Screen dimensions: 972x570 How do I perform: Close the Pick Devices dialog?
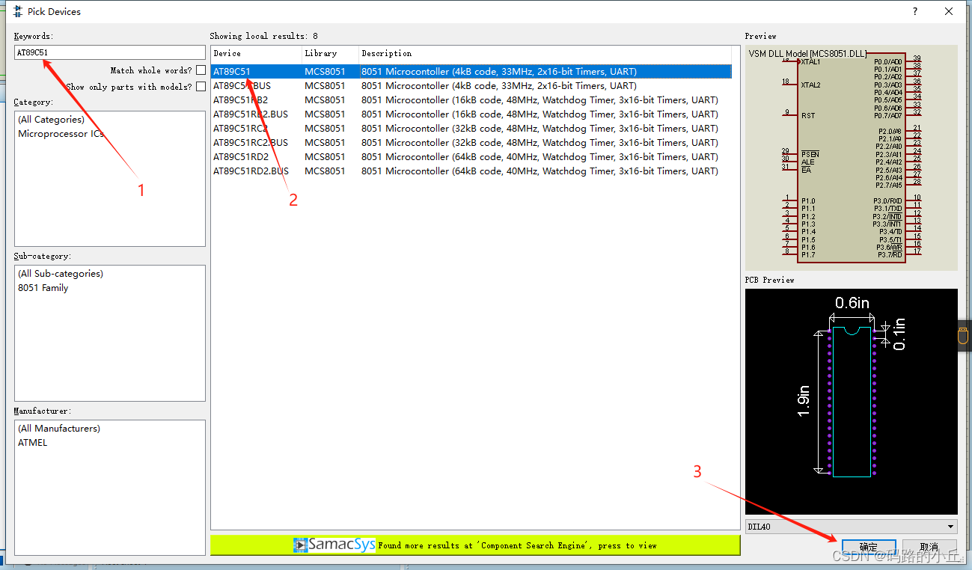(x=949, y=11)
